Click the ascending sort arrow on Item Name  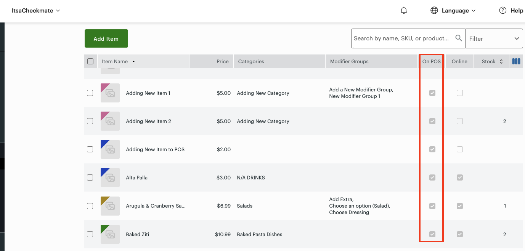pos(133,61)
